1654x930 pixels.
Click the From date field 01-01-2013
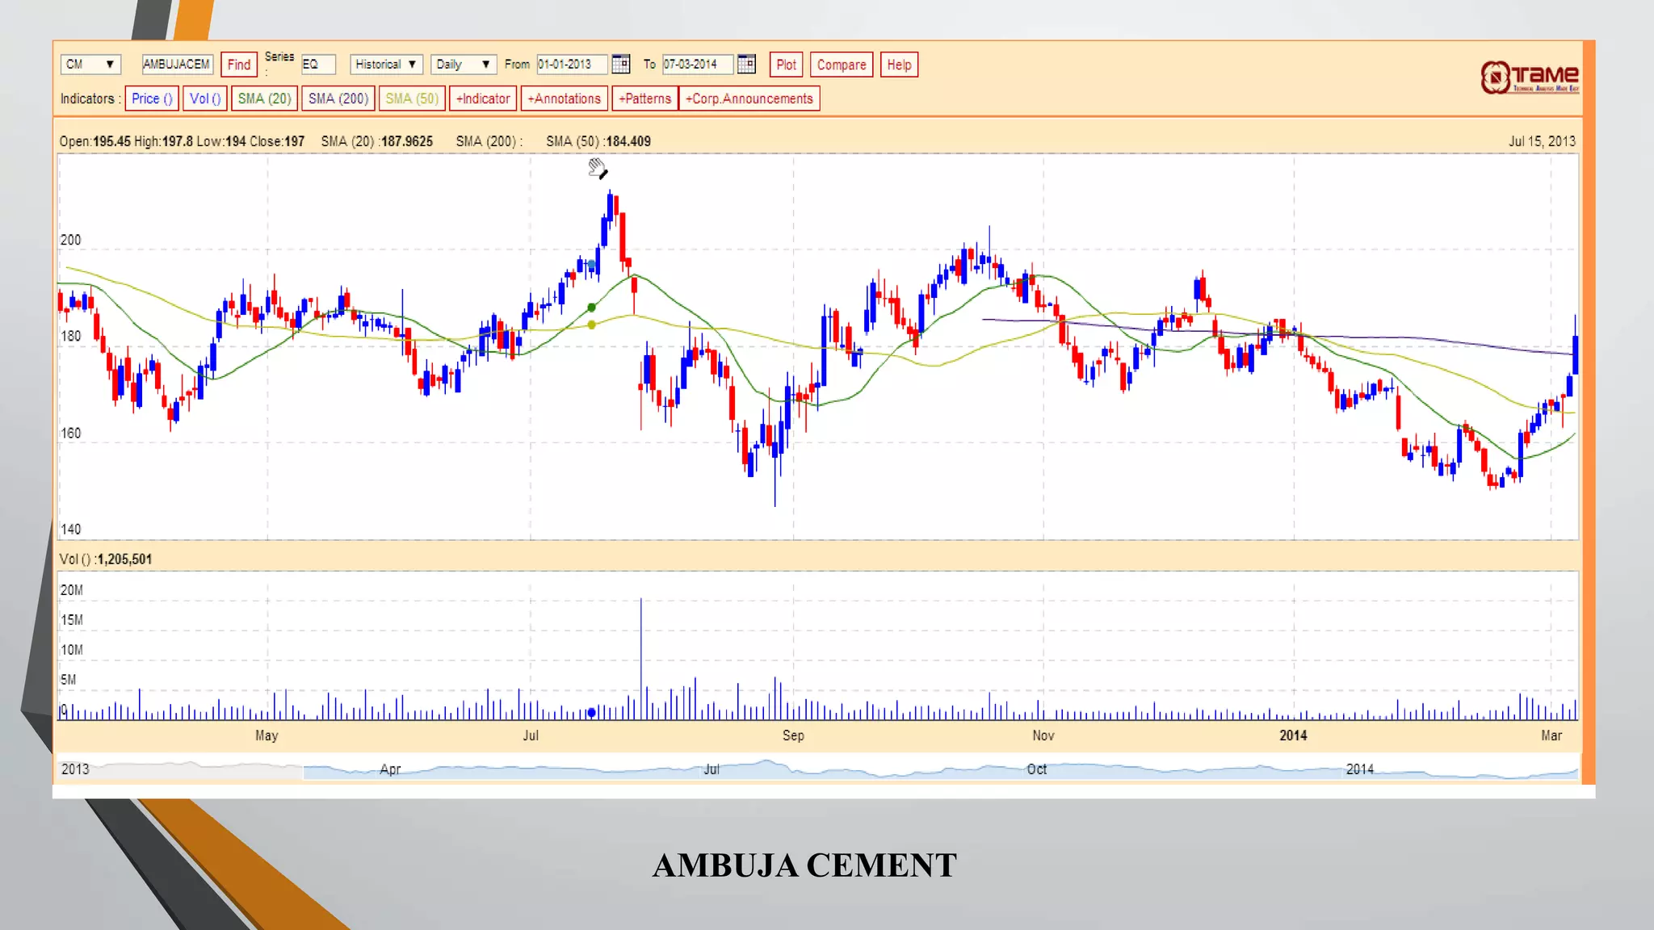coord(572,64)
